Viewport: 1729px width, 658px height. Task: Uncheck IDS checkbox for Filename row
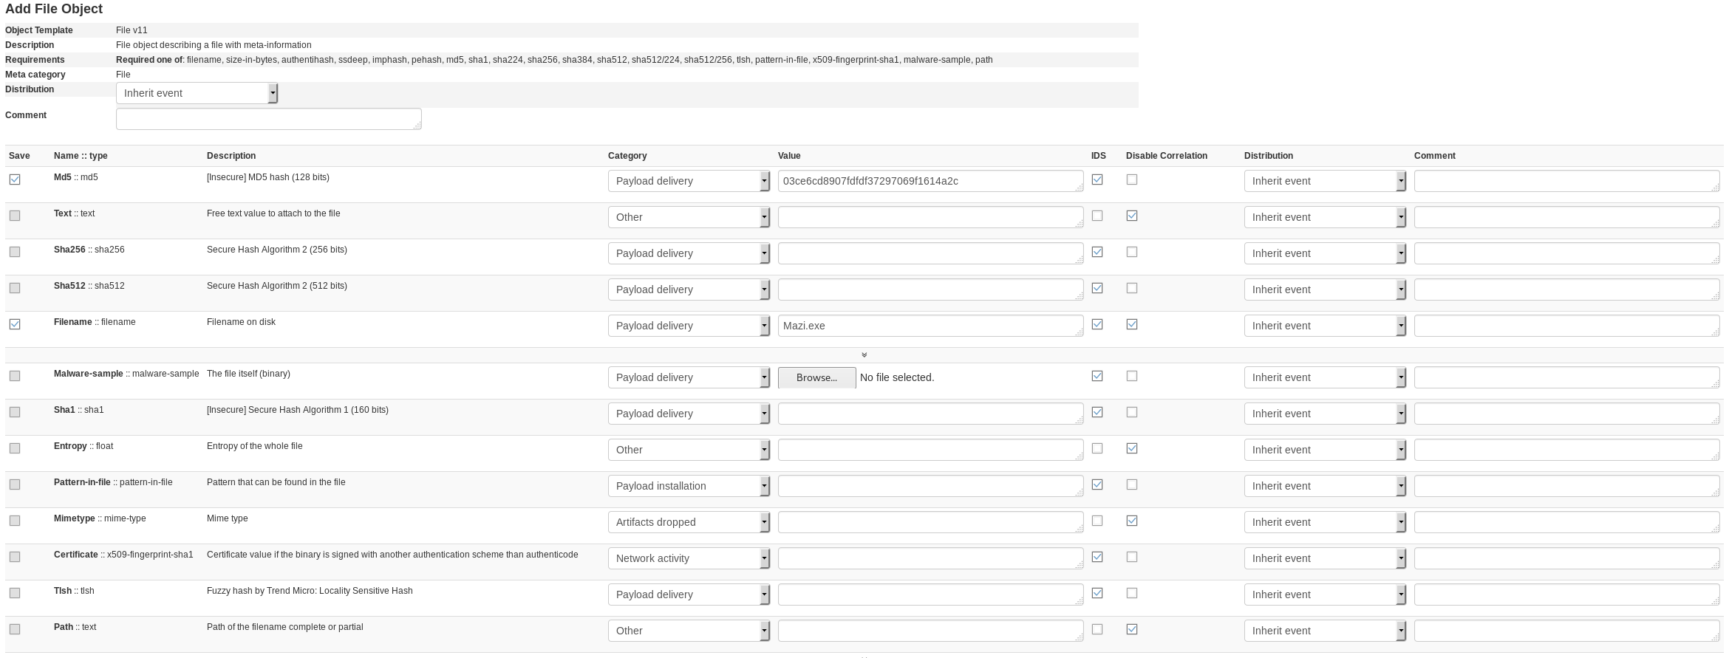click(1097, 324)
